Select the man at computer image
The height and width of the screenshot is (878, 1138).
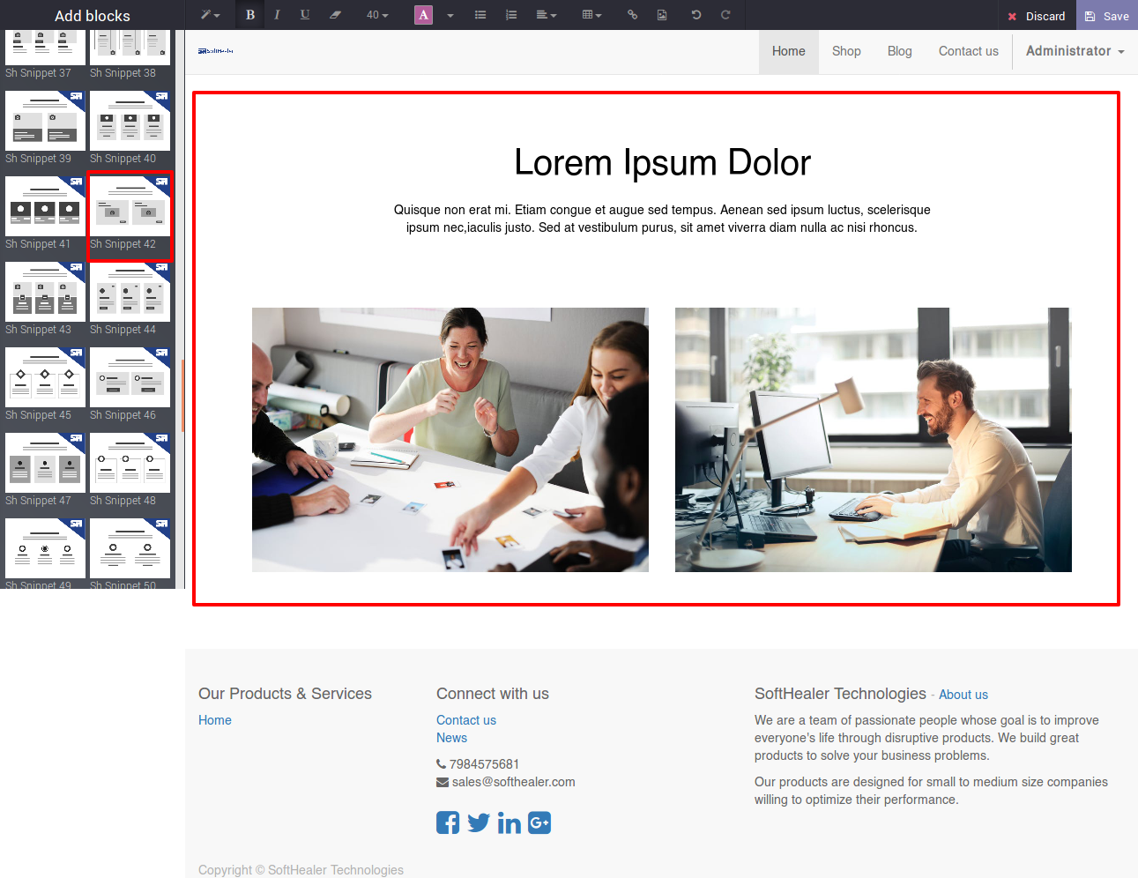pos(874,440)
